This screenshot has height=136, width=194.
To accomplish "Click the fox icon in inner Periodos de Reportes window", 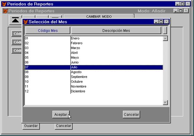I will [5, 11].
